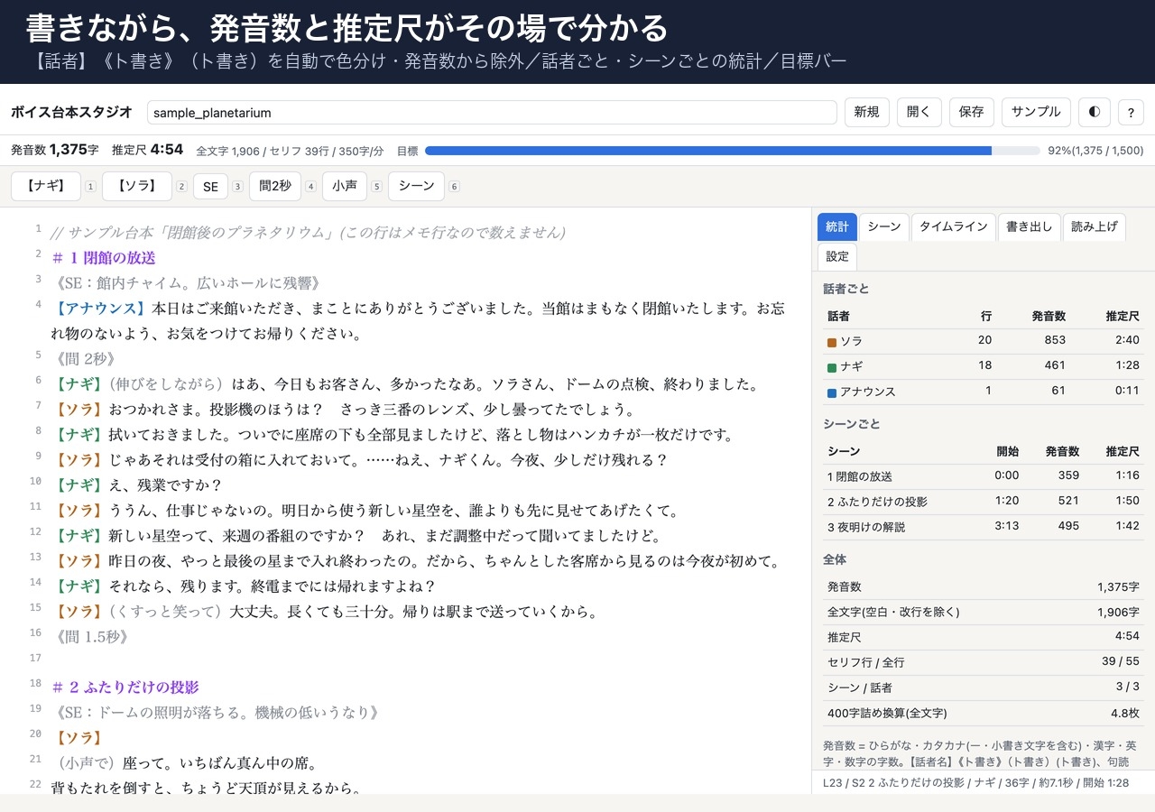Click the 全文字 1,906 / セリフ 39行 summary
Image resolution: width=1155 pixels, height=812 pixels.
click(290, 151)
